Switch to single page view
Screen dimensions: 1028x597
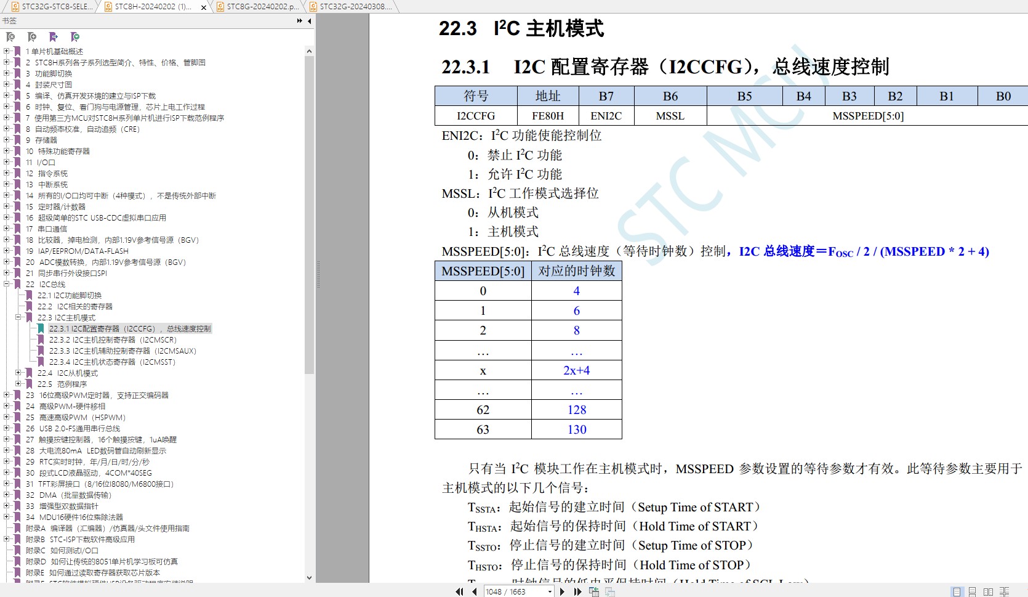(x=957, y=591)
